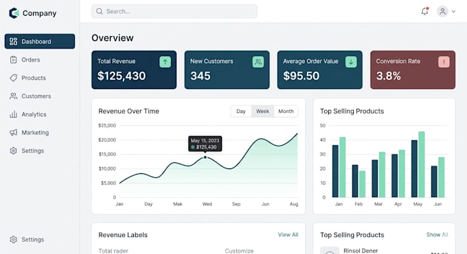Open the Marketing menu item

pyautogui.click(x=40, y=133)
